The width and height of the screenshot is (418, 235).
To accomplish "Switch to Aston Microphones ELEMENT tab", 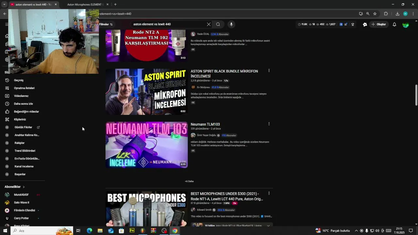I will click(x=85, y=5).
